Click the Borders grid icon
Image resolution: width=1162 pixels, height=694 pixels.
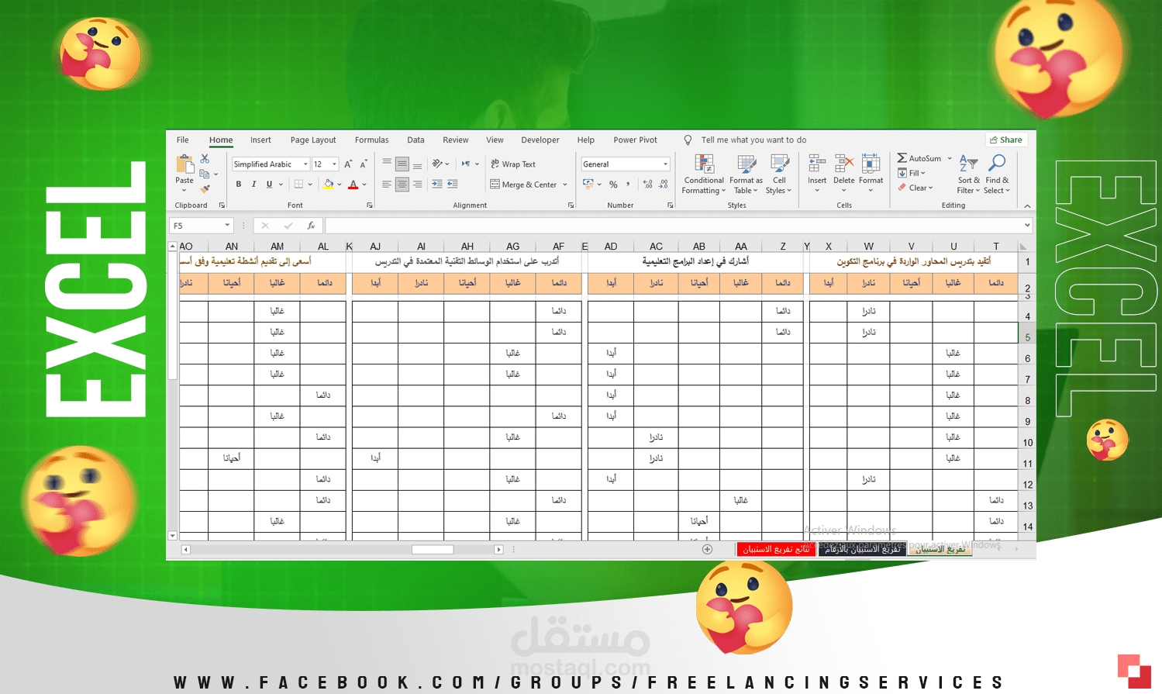point(298,185)
